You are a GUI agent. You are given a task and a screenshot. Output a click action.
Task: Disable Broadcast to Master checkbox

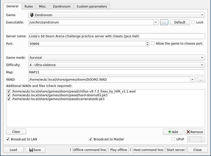click(x=91, y=139)
